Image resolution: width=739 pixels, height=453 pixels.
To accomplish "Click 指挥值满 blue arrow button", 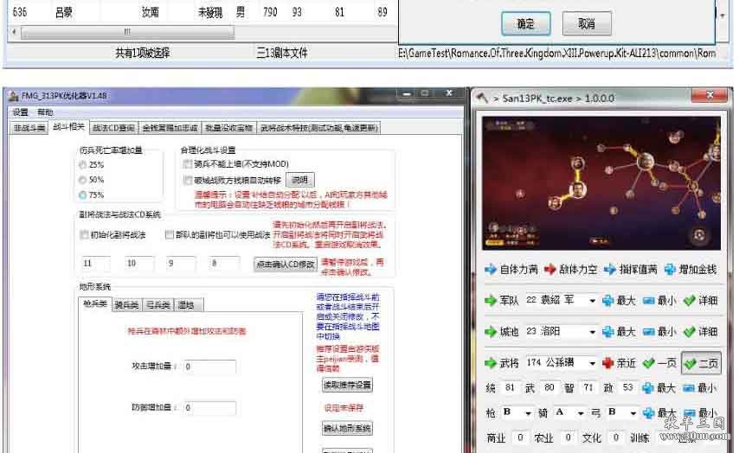I will [630, 270].
